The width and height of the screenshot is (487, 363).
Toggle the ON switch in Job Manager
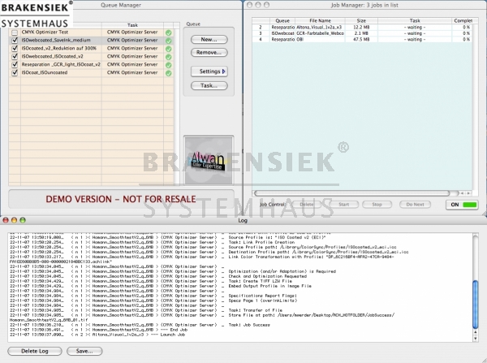point(462,205)
